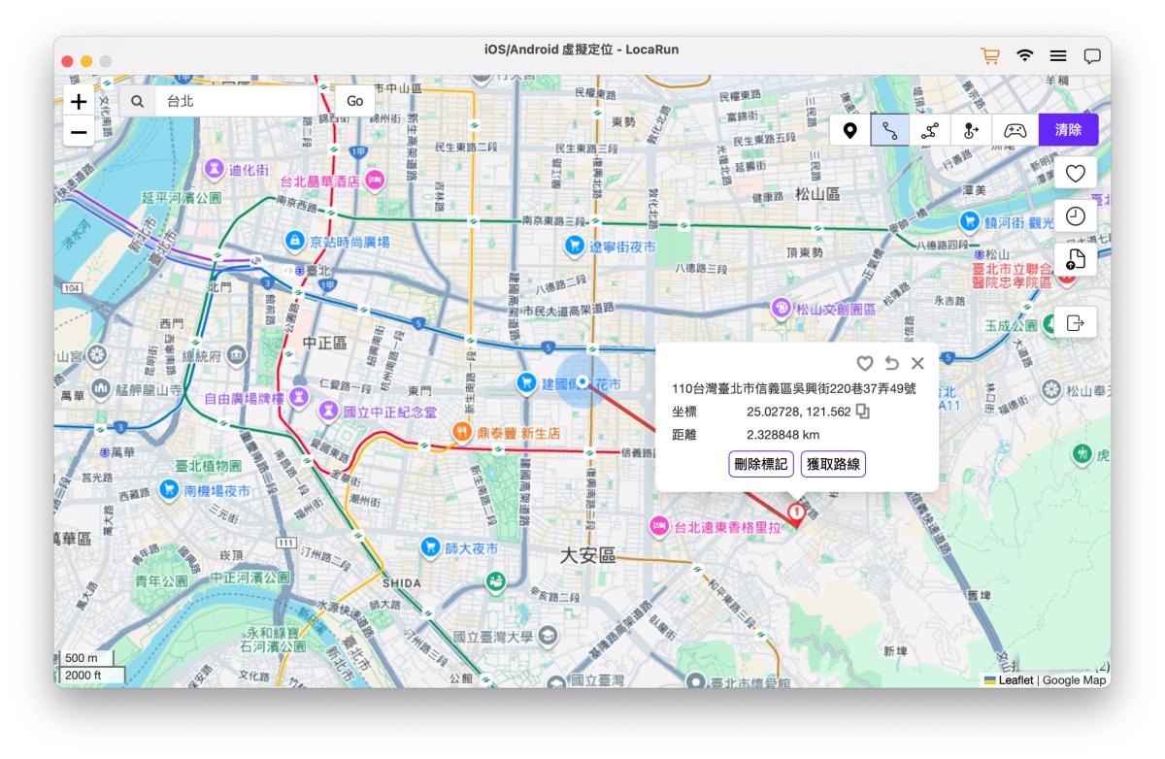Click the 鼎泰豐 新生店 restaurant marker
1165x759 pixels.
(462, 432)
